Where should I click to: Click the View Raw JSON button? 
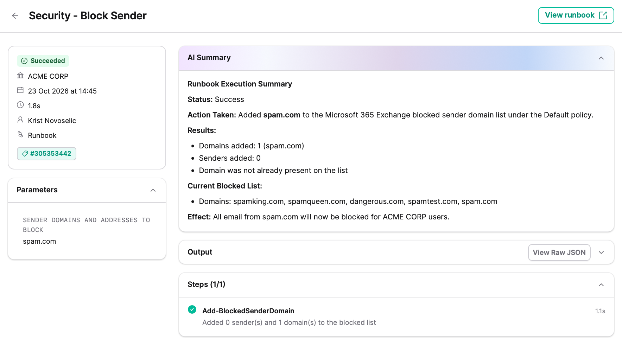559,252
